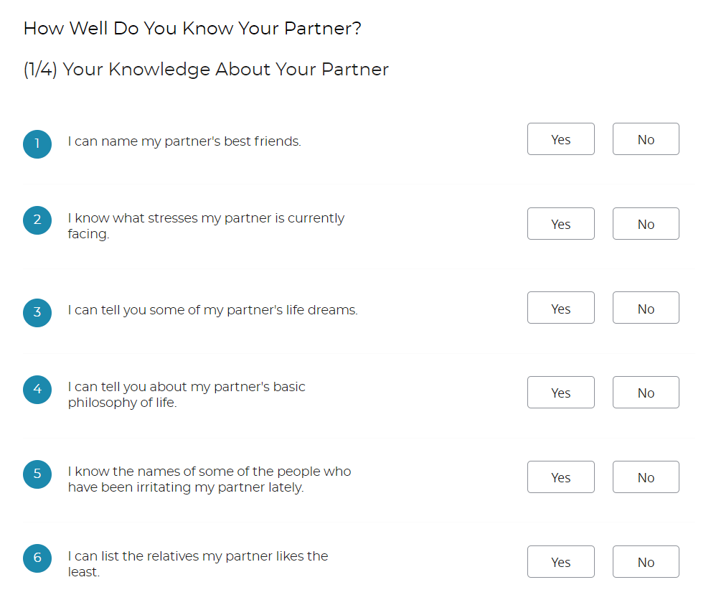Answer Yes about partner's philosophy of life
711x600 pixels.
point(560,392)
